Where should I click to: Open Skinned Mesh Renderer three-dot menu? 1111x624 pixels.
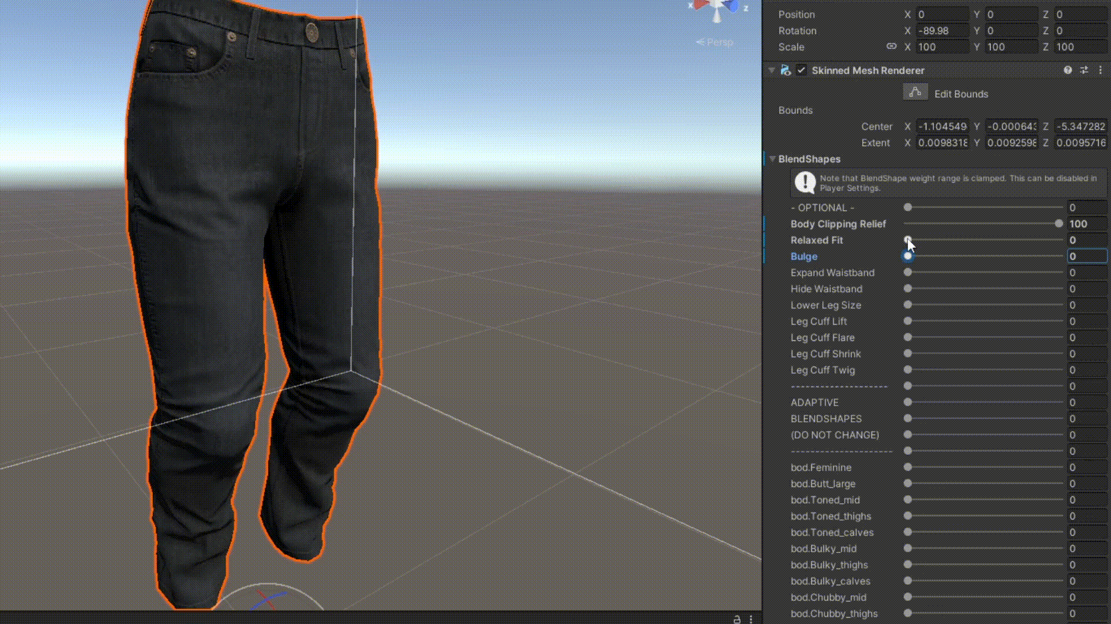[1101, 70]
